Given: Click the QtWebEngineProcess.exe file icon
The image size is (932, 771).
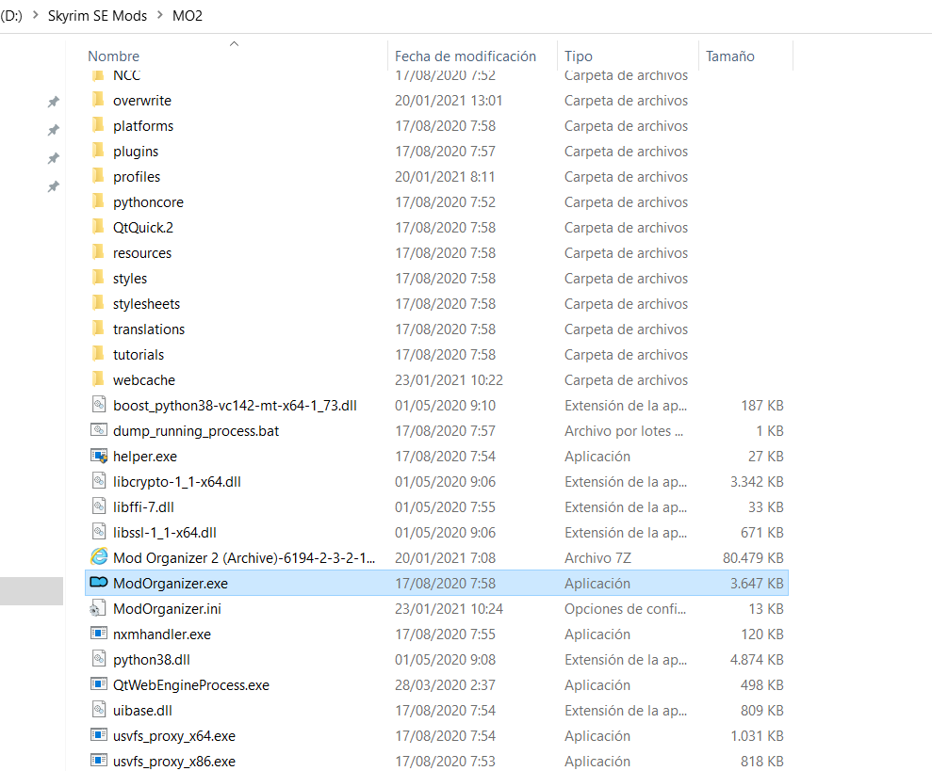Looking at the screenshot, I should (x=99, y=684).
